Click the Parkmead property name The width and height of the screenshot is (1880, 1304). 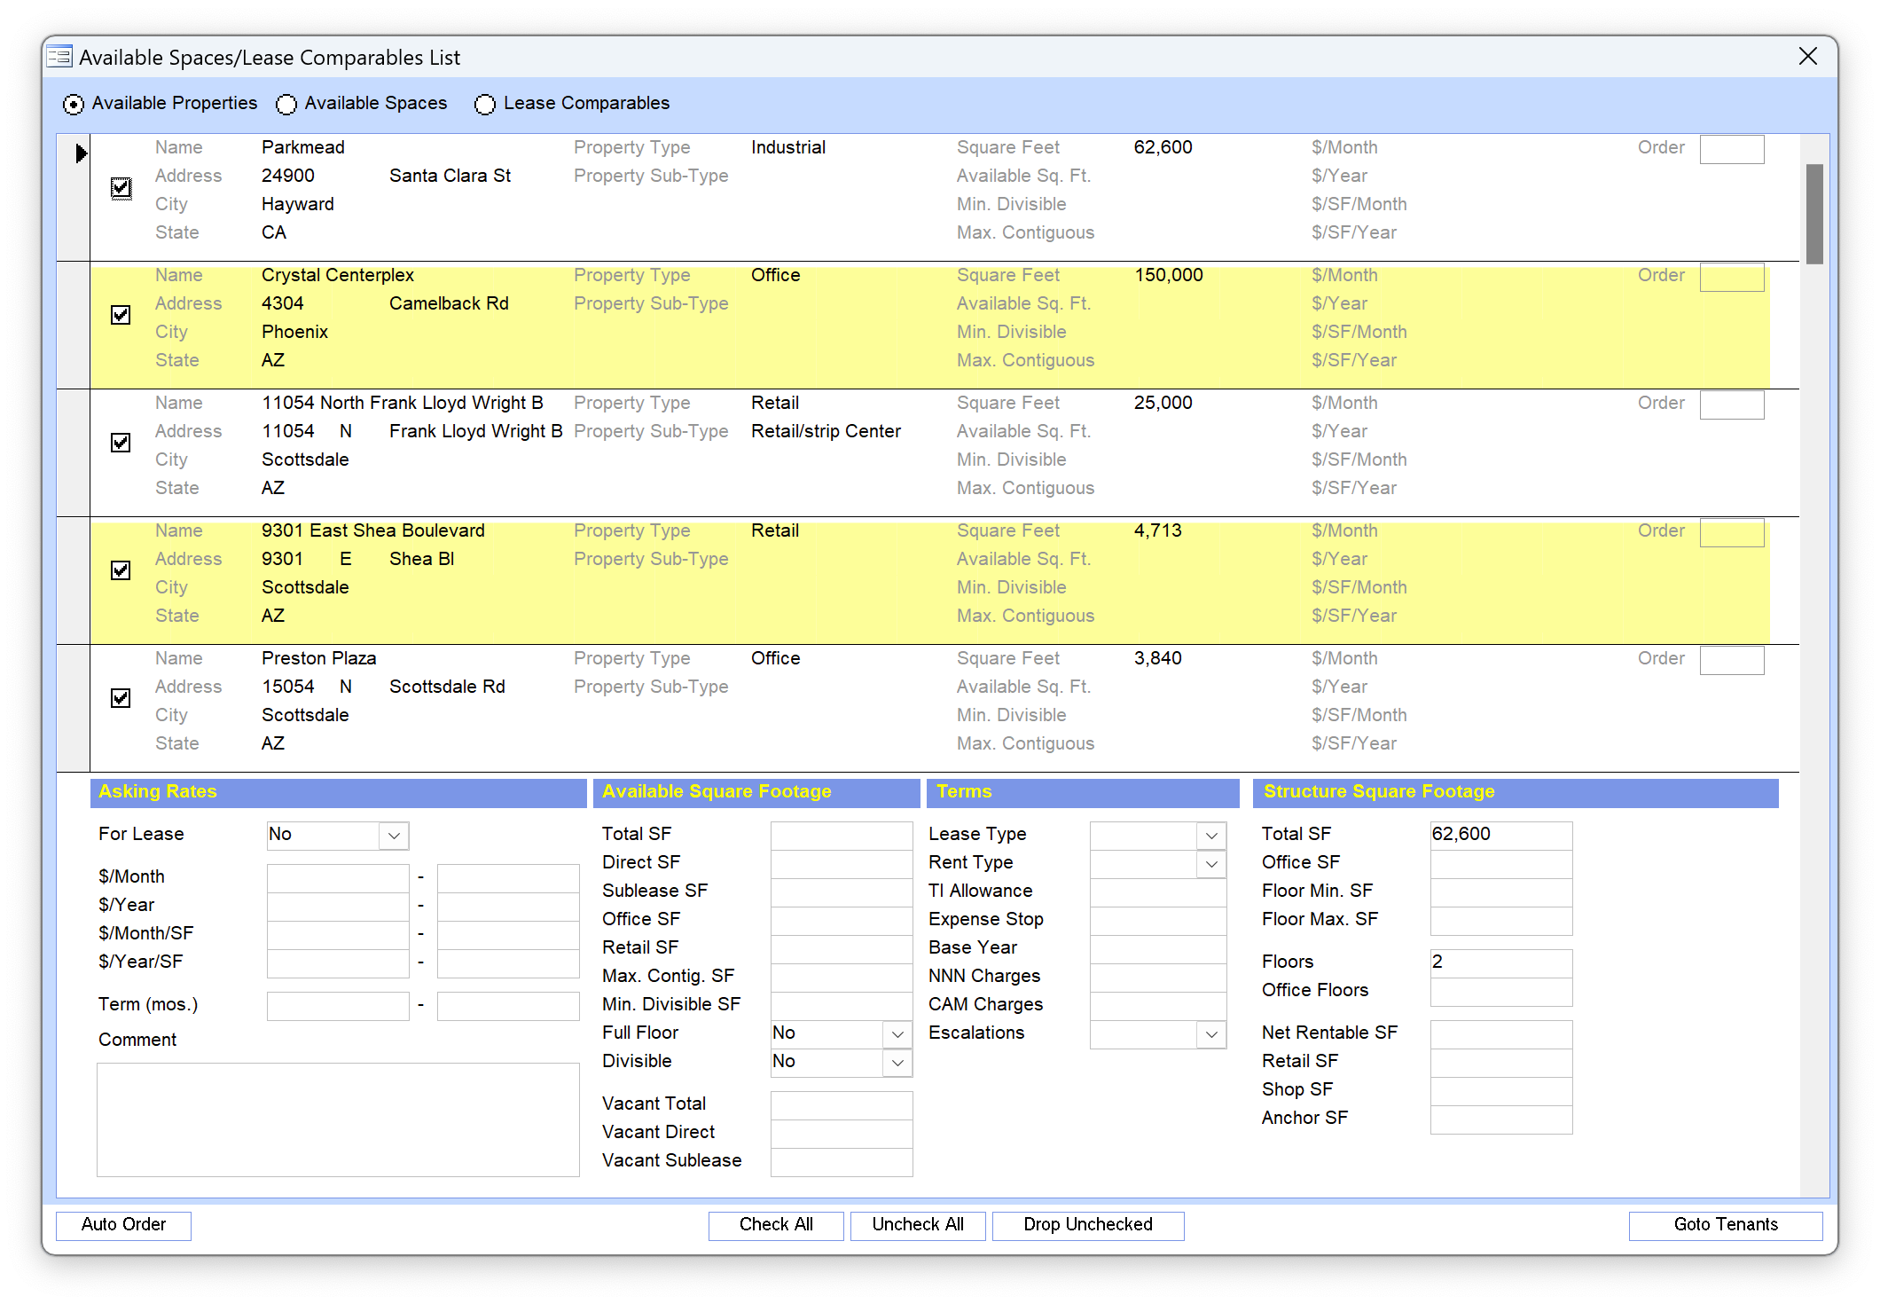click(x=303, y=147)
